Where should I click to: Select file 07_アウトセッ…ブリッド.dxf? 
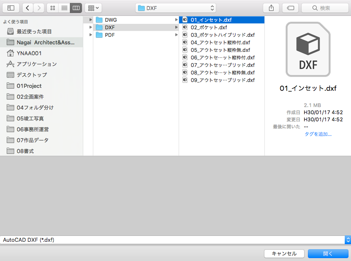222,65
